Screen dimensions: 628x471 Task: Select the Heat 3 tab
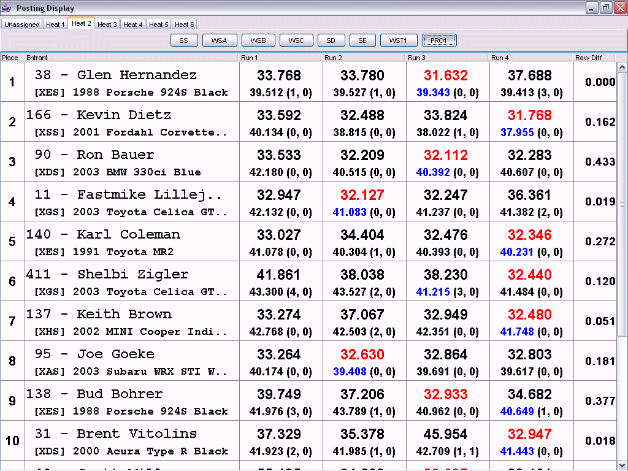click(107, 25)
